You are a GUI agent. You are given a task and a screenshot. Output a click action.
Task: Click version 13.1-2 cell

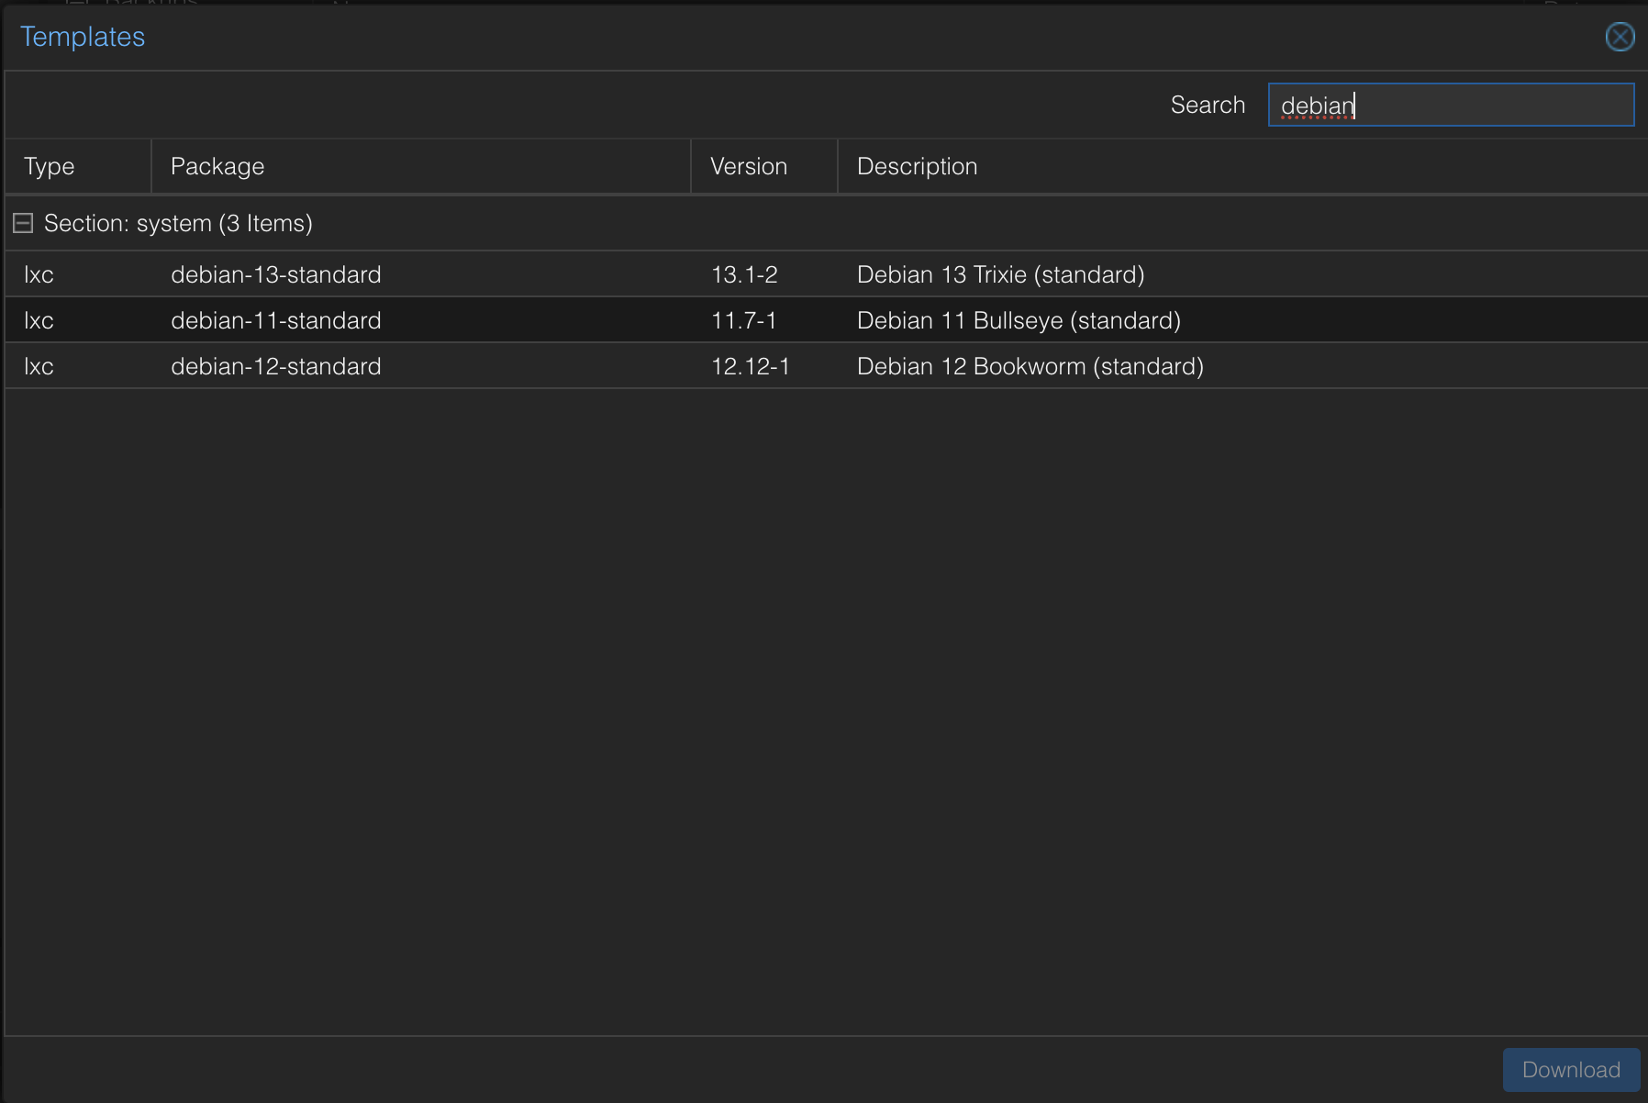[x=744, y=274]
